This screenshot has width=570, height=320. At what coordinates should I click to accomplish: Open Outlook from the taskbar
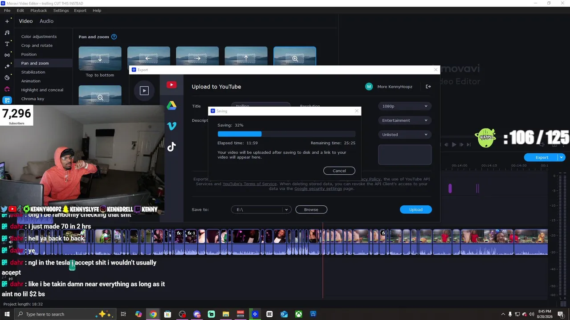click(x=284, y=314)
